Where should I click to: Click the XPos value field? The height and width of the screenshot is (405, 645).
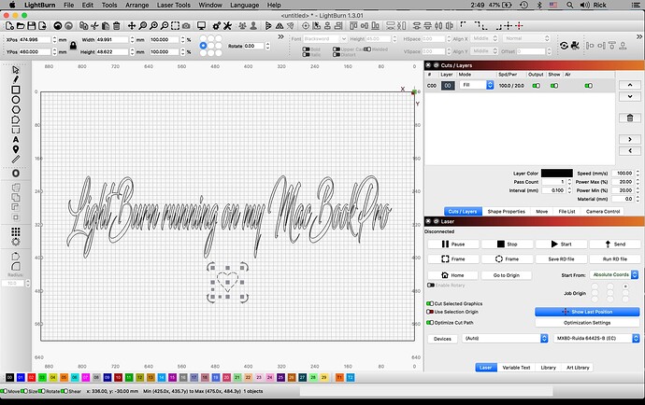(x=35, y=39)
